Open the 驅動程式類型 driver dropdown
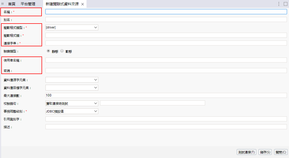This screenshot has height=158, width=289. 72,27
